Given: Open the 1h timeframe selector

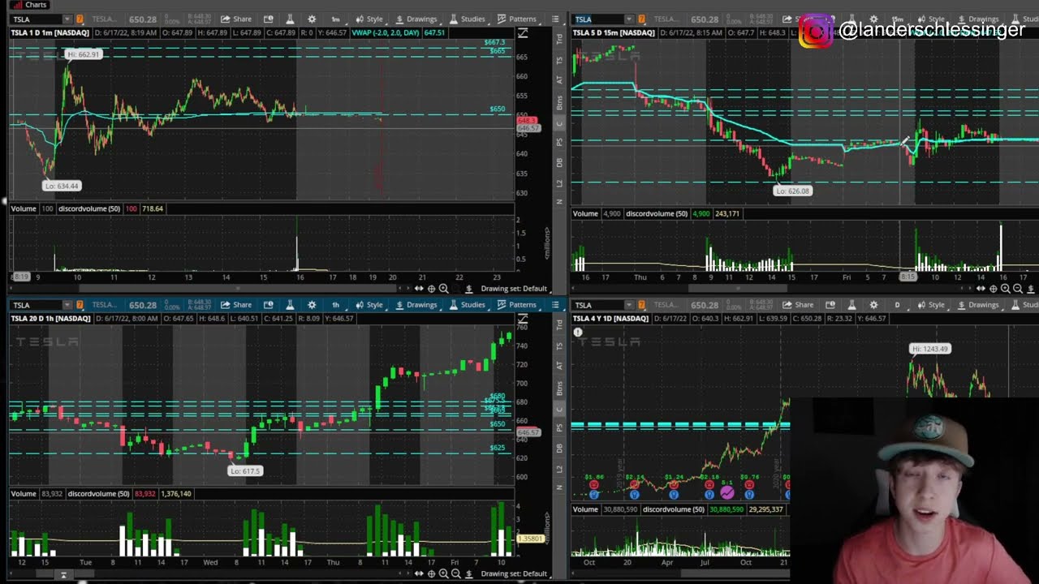Looking at the screenshot, I should pos(335,305).
